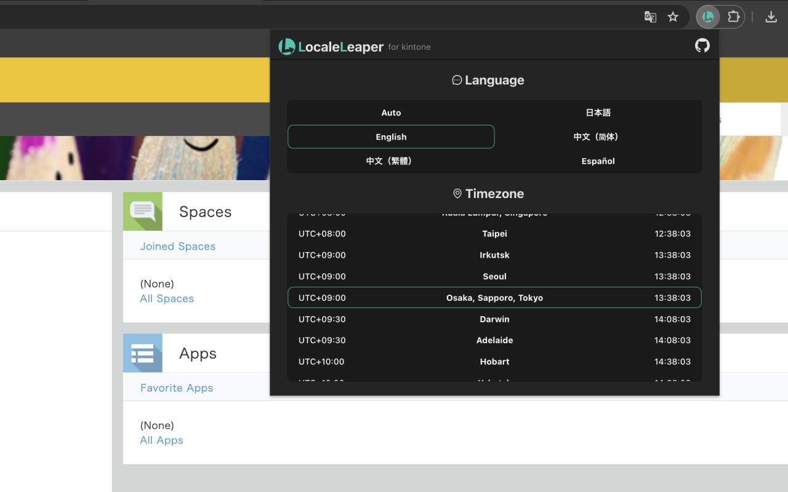
Task: Select the Hobart timezone row
Action: 494,362
